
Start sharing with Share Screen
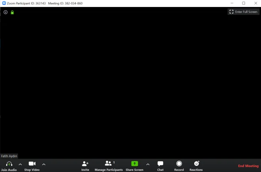pos(134,166)
